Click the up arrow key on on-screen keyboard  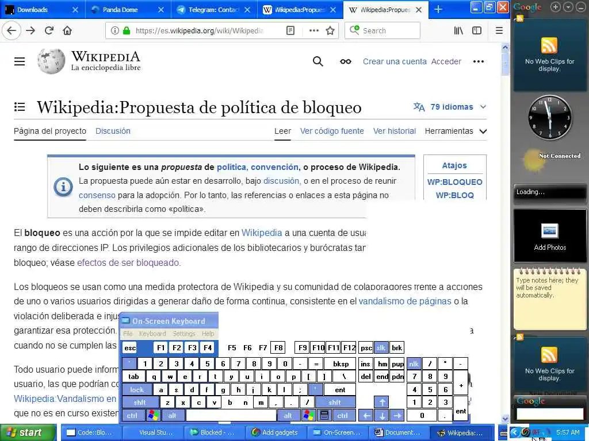pos(382,403)
